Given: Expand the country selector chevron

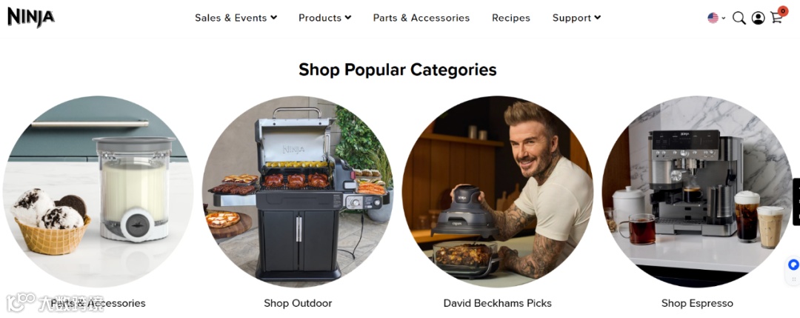Looking at the screenshot, I should (x=723, y=19).
